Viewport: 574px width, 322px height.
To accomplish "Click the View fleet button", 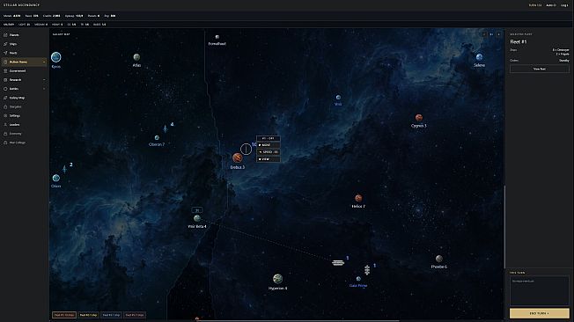I will coord(539,69).
